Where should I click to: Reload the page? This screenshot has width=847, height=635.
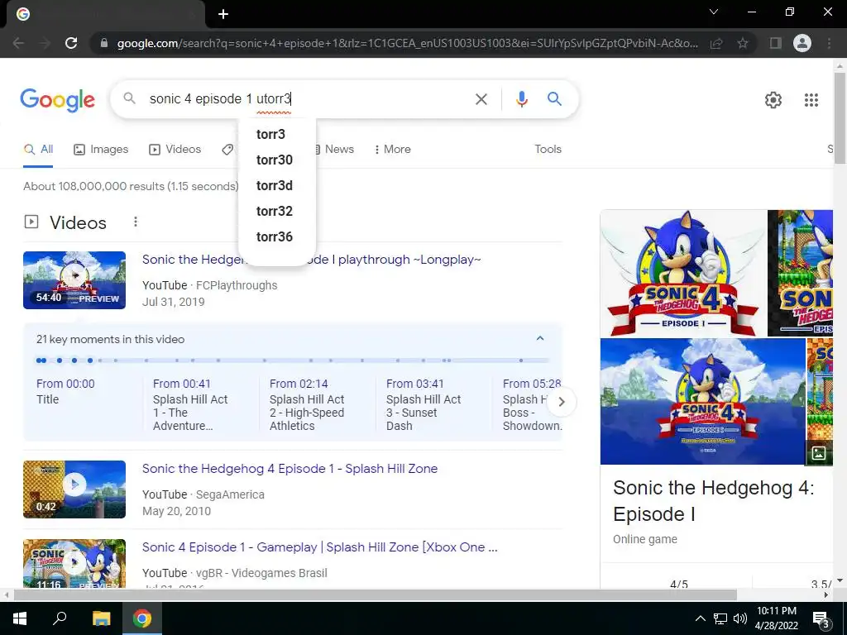[71, 43]
